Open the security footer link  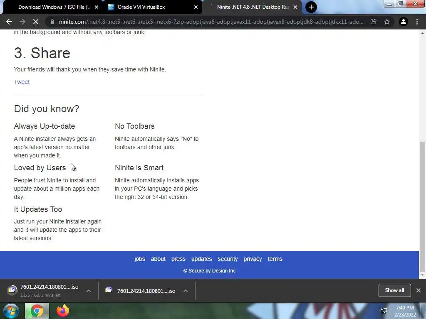click(228, 259)
